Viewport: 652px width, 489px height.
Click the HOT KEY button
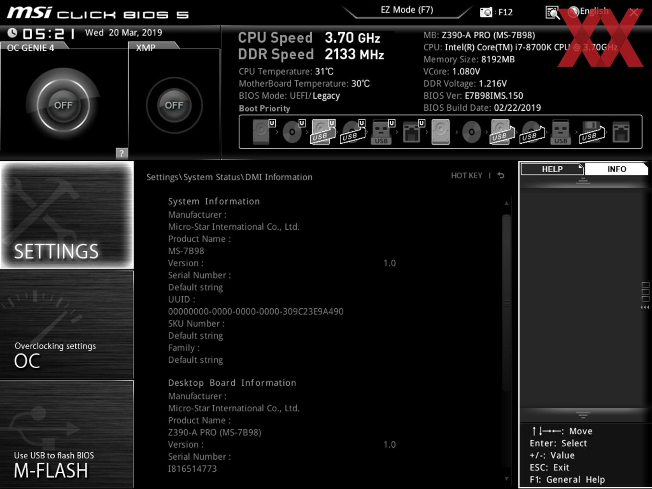point(466,175)
